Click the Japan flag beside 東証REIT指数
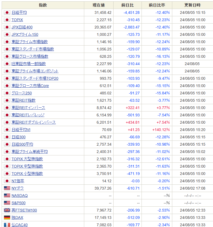The height and width of the screenshot is (227, 213). 7,100
